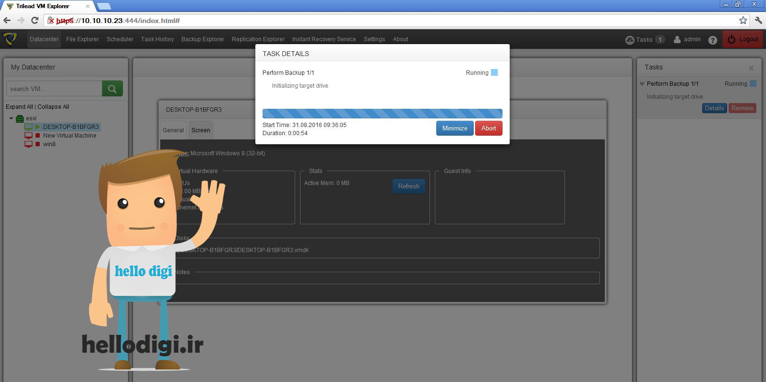Collapse the esxi tree node
This screenshot has height=382, width=766.
12,118
